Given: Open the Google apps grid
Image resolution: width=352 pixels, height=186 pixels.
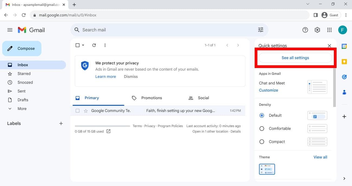Looking at the screenshot, I should click(329, 30).
